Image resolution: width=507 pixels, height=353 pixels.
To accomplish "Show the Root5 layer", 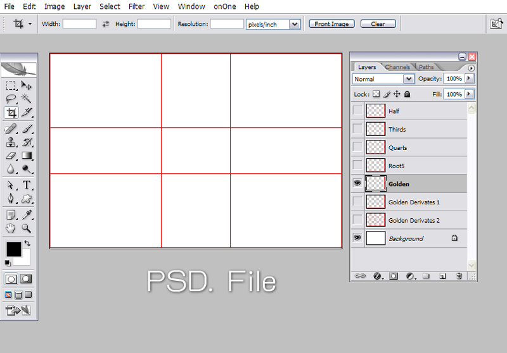I will (357, 165).
